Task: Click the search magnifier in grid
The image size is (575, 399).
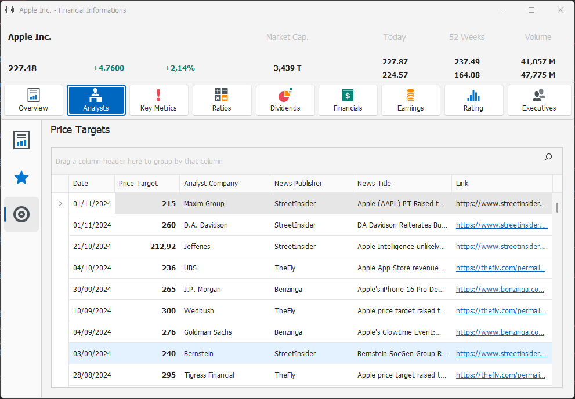Action: point(548,157)
